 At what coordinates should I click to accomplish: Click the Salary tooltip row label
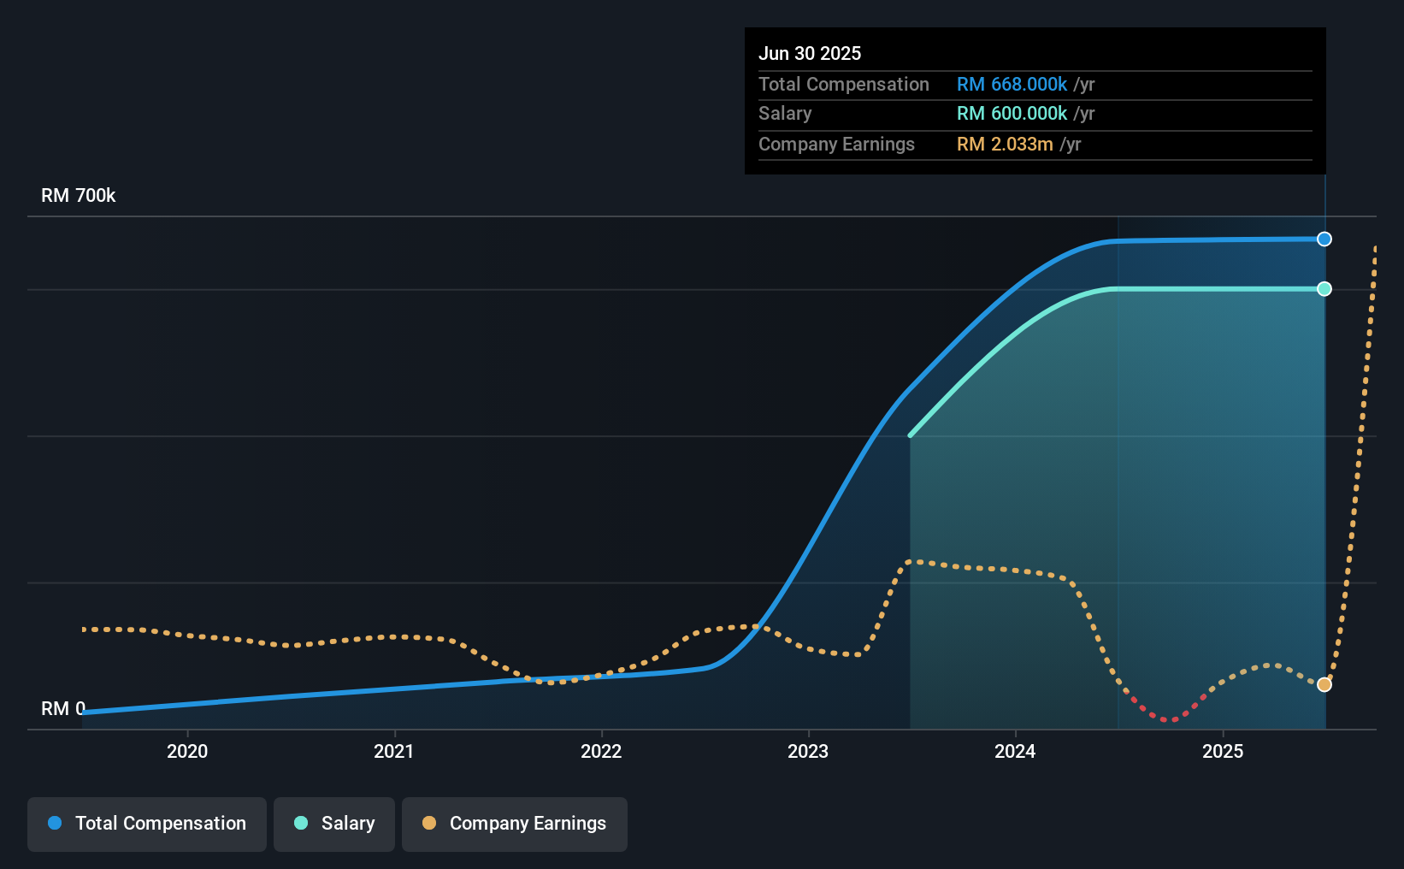tap(785, 114)
